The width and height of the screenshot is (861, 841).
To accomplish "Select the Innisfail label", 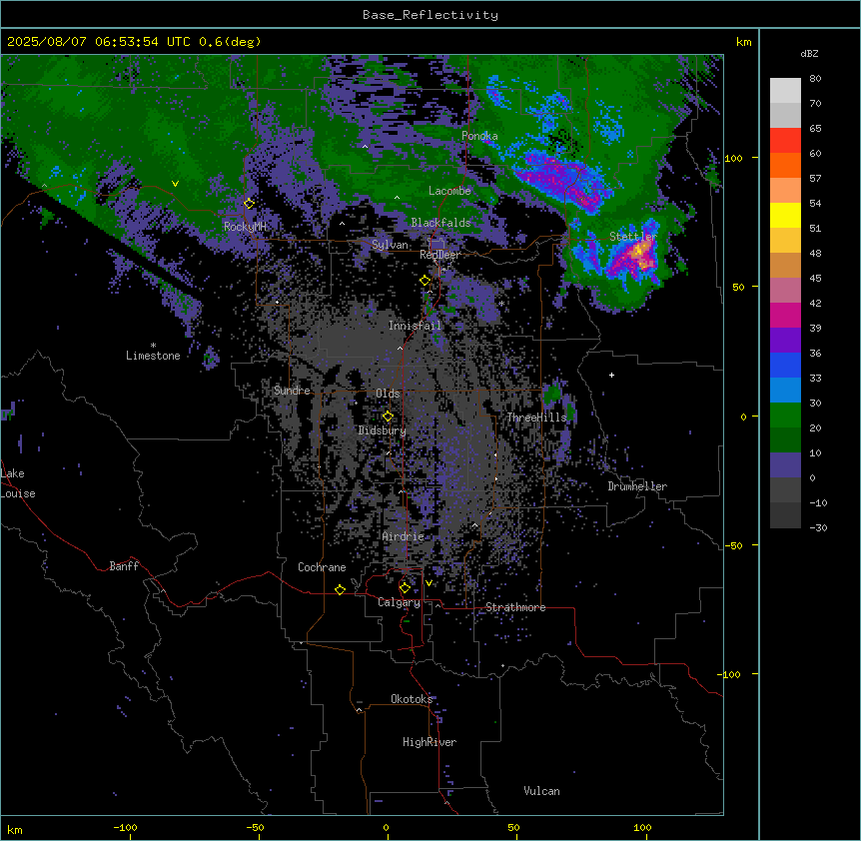I will pos(416,326).
